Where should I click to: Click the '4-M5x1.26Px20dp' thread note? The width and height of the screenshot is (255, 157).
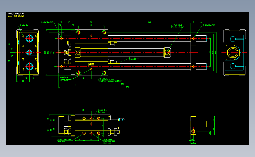tap(64, 140)
